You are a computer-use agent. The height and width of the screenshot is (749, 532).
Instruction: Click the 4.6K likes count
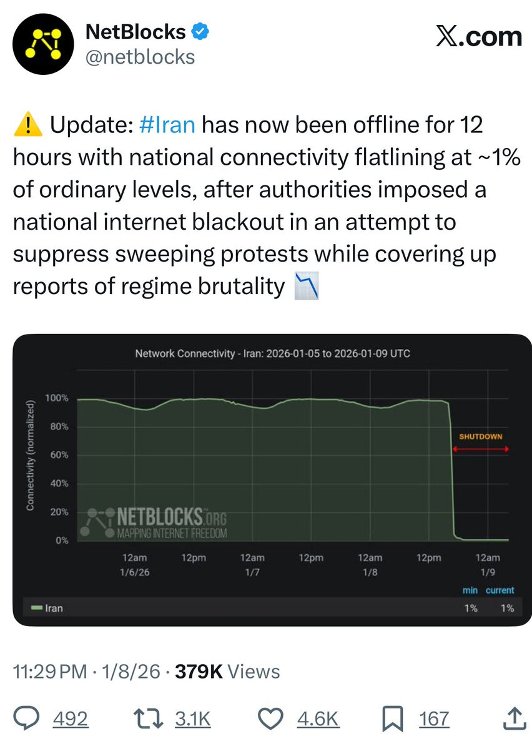click(x=317, y=719)
